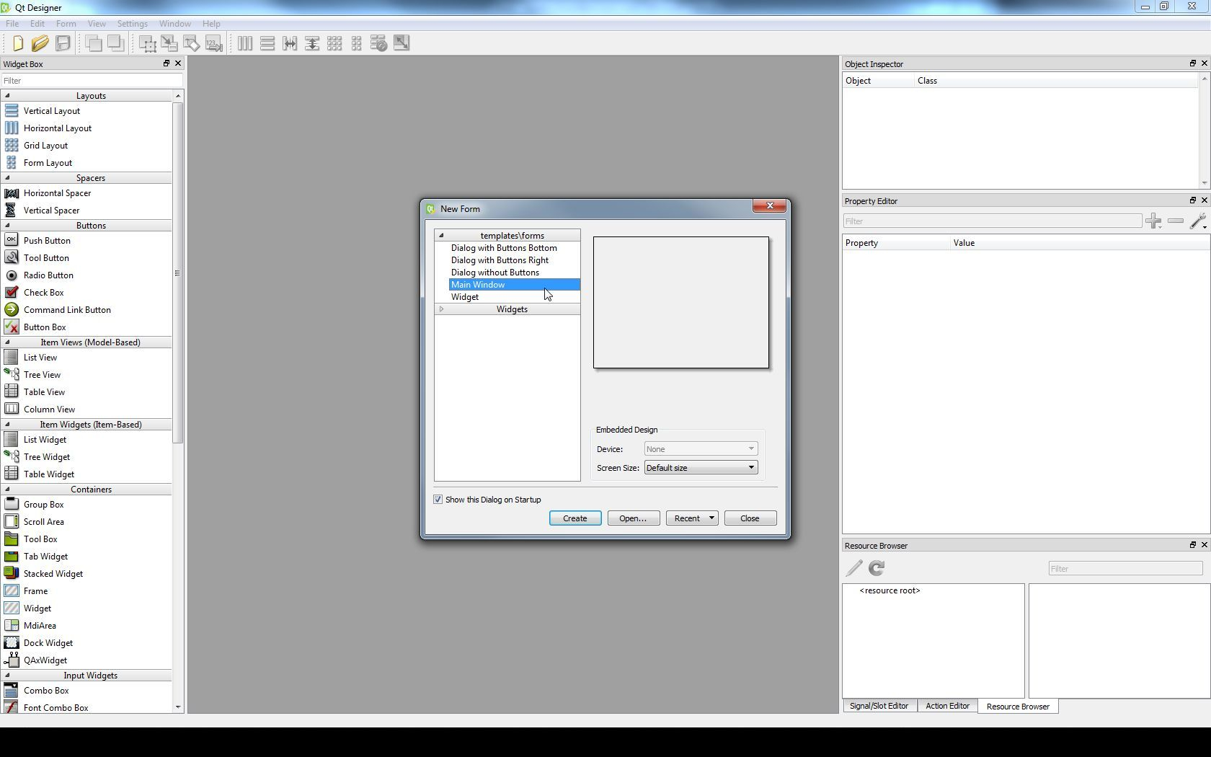Click the Reload icon in Resource Browser
1211x757 pixels.
[x=877, y=569]
